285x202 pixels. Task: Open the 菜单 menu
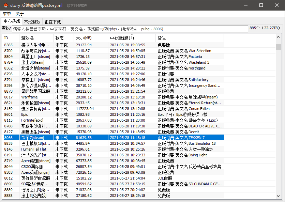coord(7,14)
